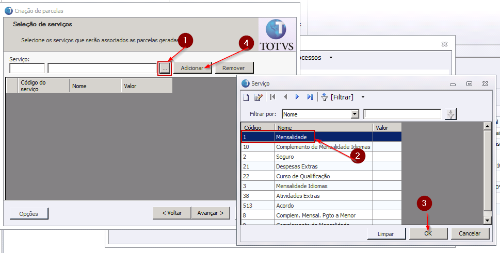Click the Nome column header in Serviço grid
This screenshot has width=500, height=253.
(x=324, y=127)
